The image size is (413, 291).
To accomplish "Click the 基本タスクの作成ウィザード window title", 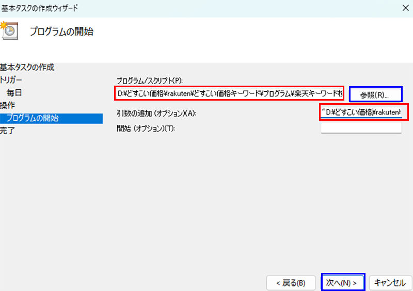I will tap(40, 8).
